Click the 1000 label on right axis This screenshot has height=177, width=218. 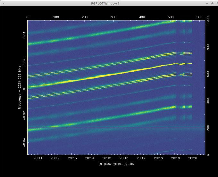coord(208,20)
